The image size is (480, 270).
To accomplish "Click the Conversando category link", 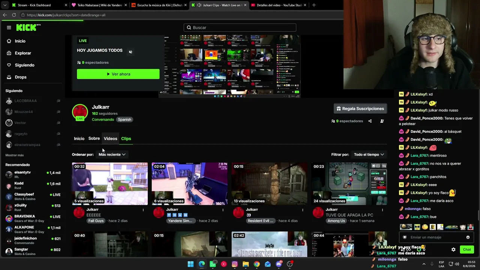I will [x=103, y=120].
